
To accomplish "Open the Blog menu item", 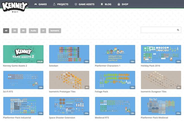I will [108, 4].
